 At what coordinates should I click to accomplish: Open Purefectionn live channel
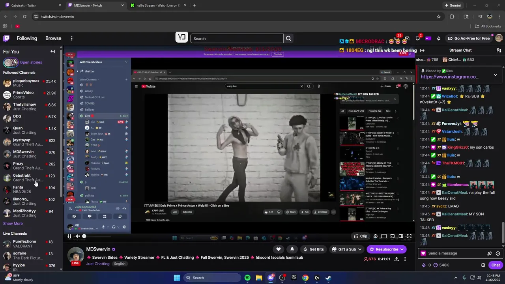coord(30,244)
